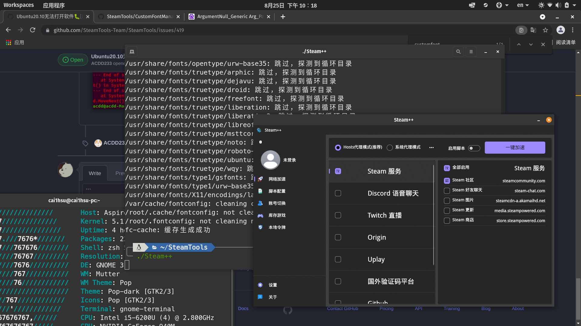Switch to ArgumentNull_Generic tab
The width and height of the screenshot is (581, 326).
coord(230,17)
